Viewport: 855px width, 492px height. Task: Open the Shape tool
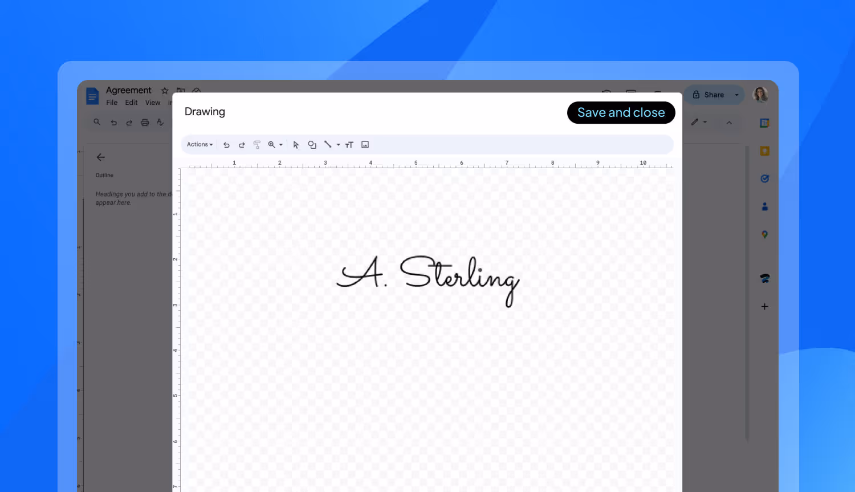(312, 145)
